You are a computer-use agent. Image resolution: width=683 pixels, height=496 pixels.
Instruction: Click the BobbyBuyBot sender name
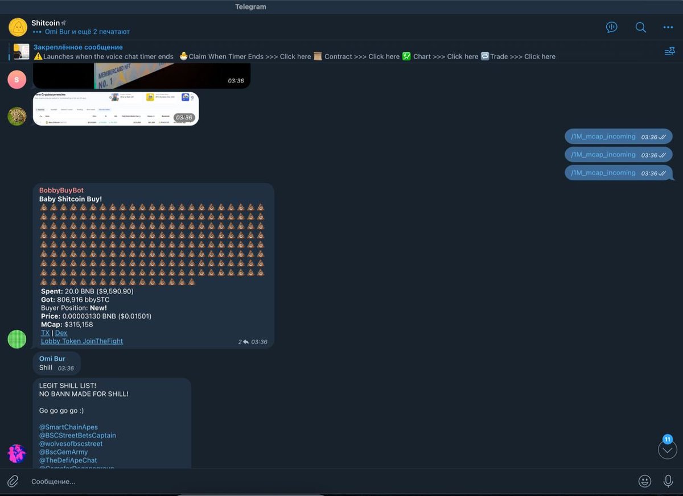coord(61,191)
